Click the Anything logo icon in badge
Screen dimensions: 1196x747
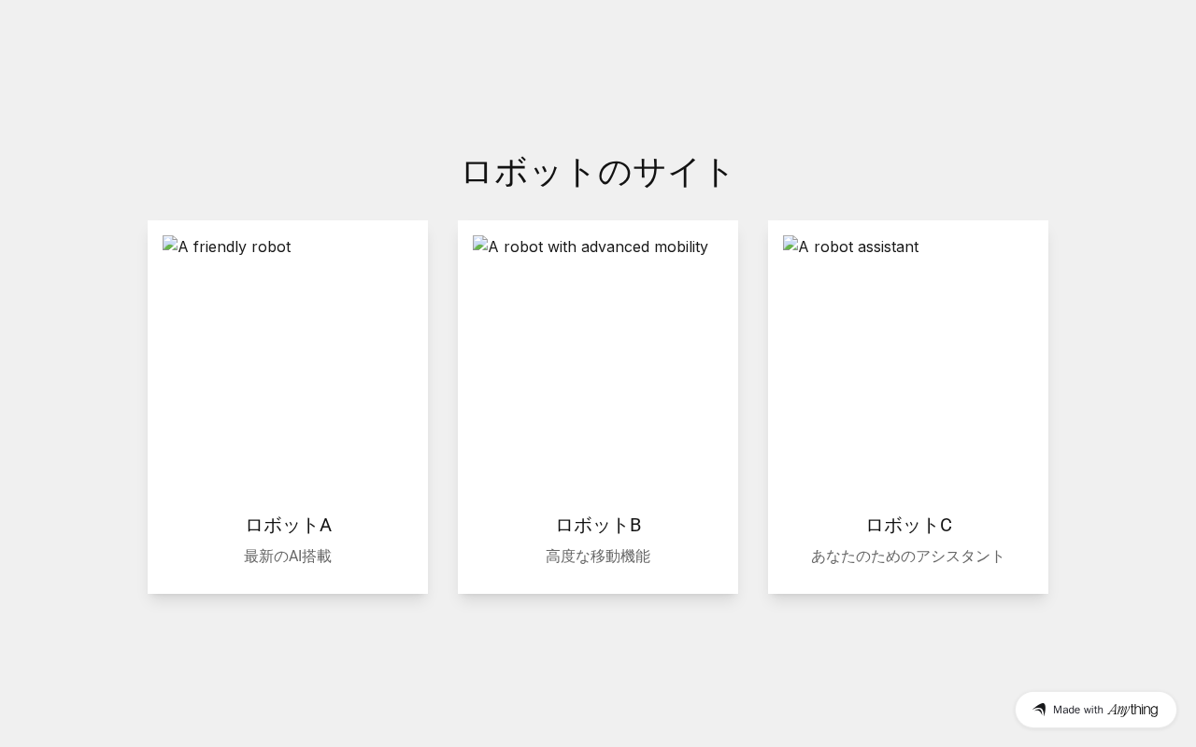point(1039,710)
